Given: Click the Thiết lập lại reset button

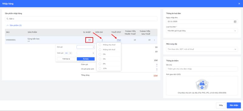Looking at the screenshot, I should coord(66,59).
